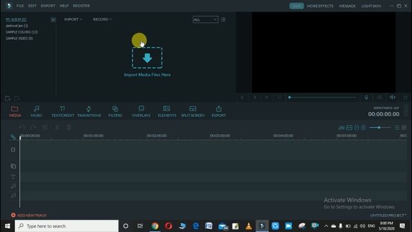Click the Split scissors icon
The width and height of the screenshot is (412, 232).
pos(57,128)
